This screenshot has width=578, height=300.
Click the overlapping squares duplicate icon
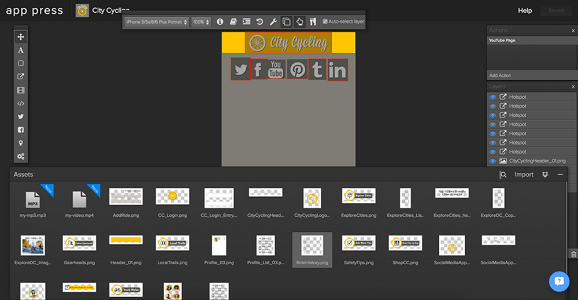286,22
